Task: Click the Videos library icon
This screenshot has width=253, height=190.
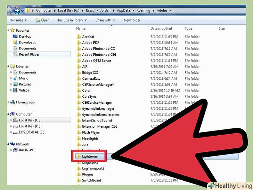Action: point(15,90)
